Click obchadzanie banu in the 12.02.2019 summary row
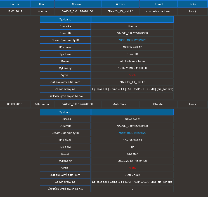The image size is (208, 197). pos(158,11)
